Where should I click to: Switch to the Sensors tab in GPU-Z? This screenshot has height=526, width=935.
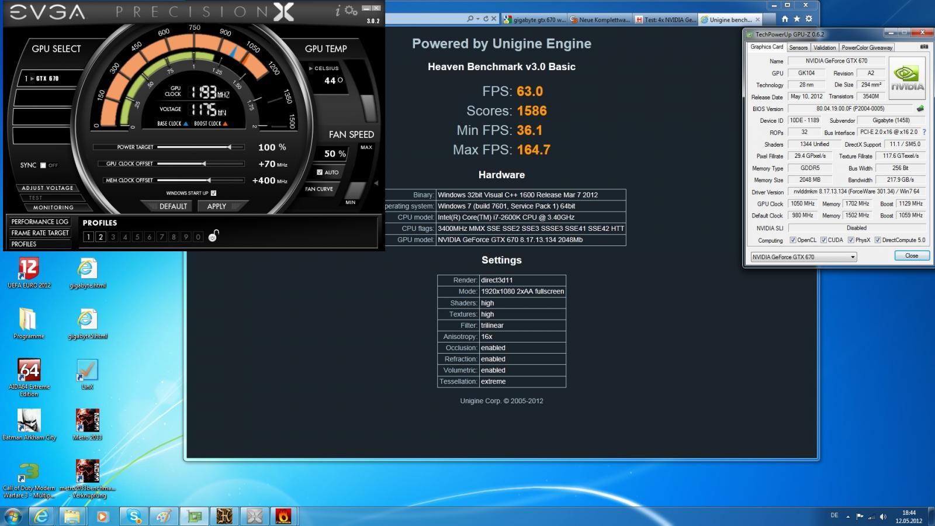(x=798, y=47)
